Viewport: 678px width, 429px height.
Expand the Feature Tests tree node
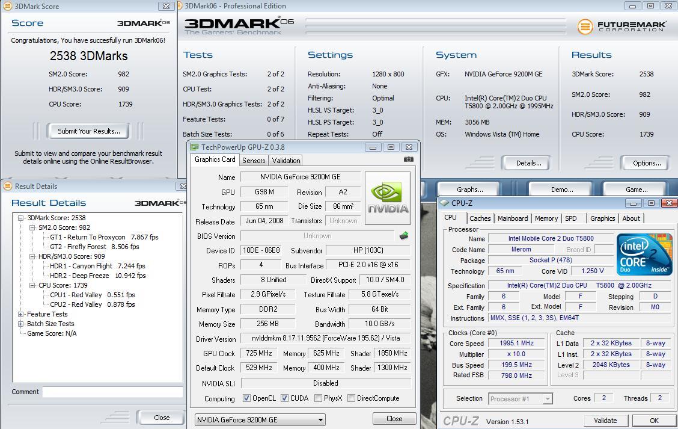(21, 314)
